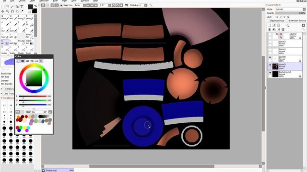Adjust the red R channel slider
This screenshot has height=172, width=307.
coord(33,97)
